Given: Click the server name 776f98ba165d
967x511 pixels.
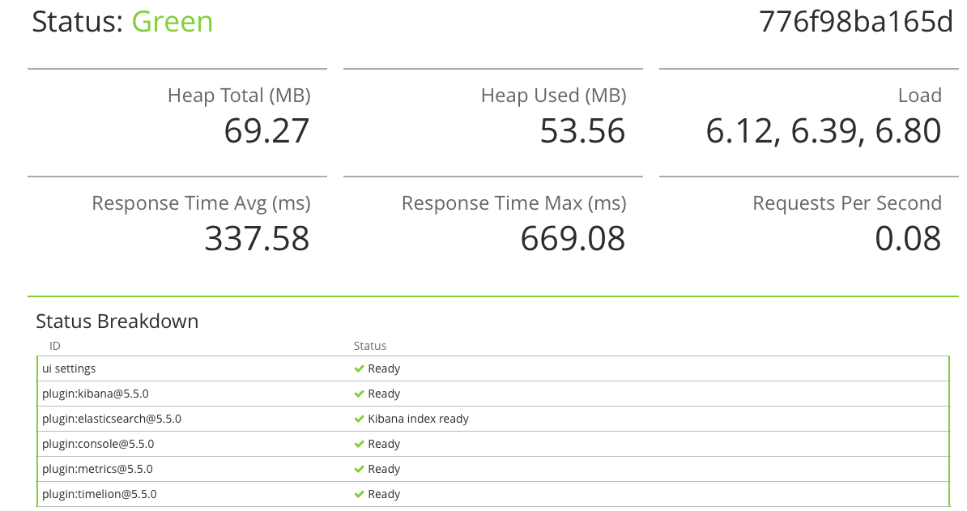Looking at the screenshot, I should [856, 22].
